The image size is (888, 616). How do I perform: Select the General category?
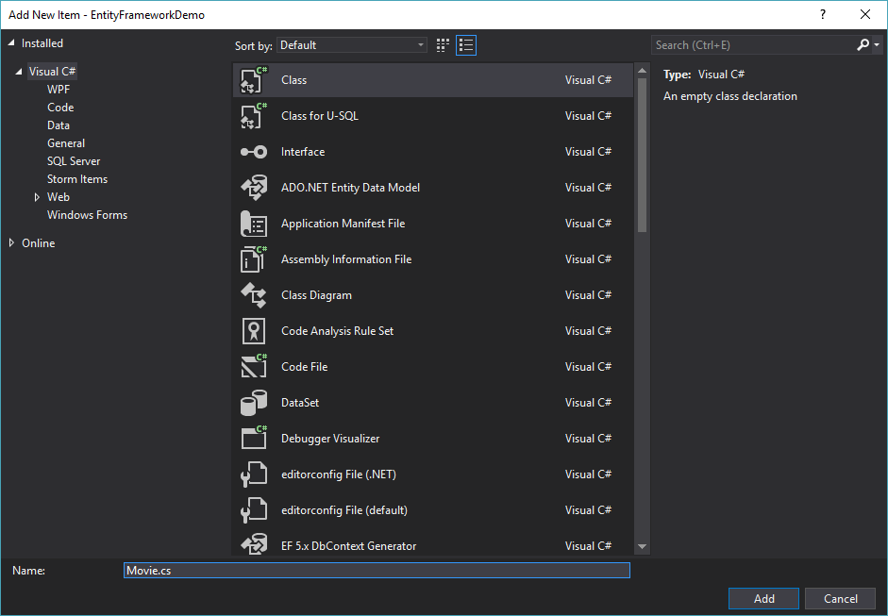point(66,143)
